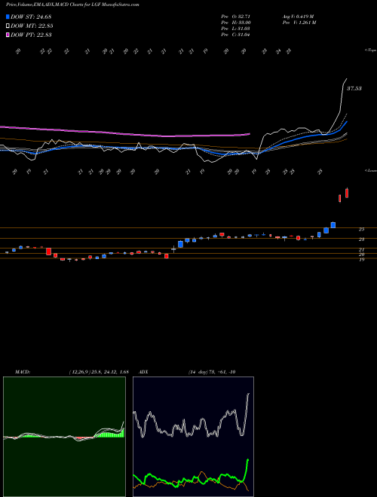377x497 pixels.
Task: Click the 37.53 latest price label
Action: (x=354, y=88)
